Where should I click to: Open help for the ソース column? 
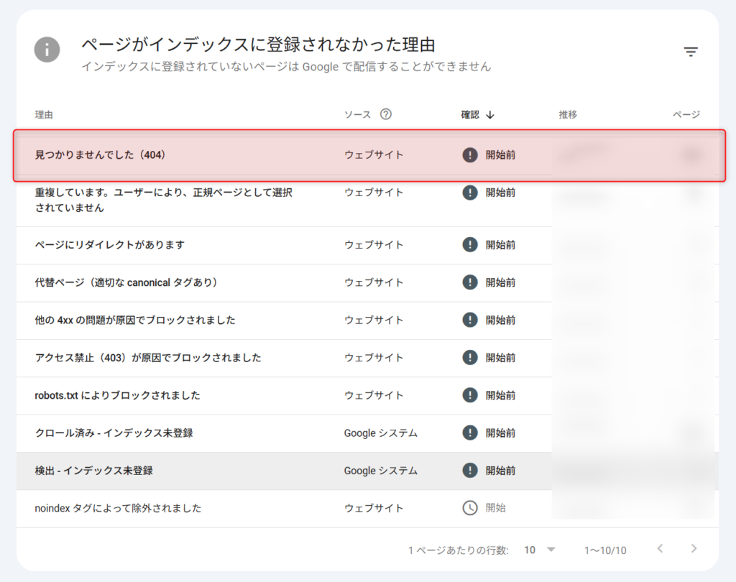[x=387, y=114]
